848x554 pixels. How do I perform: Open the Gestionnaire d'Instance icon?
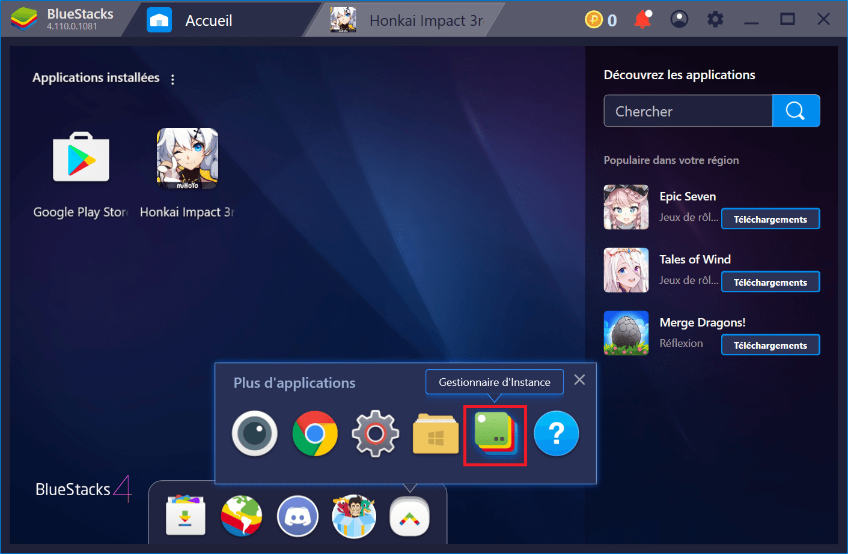[x=495, y=435]
